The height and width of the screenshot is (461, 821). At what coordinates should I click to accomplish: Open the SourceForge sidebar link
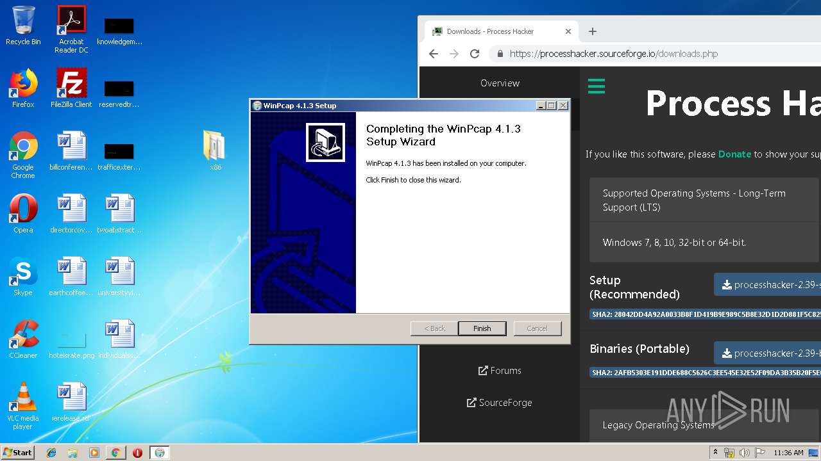point(500,403)
